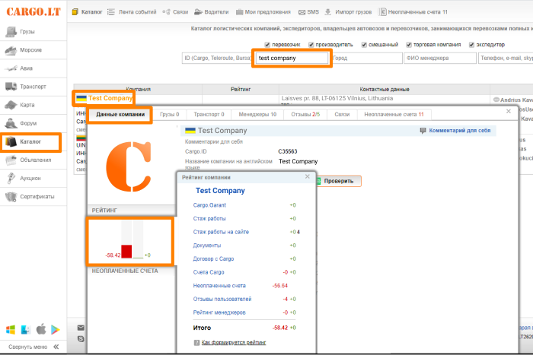Screen dimensions: 533x355
Task: Click Неоплаченные счета rating link
Action: 219,285
